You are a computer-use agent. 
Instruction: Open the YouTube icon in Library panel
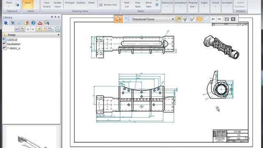(x=40, y=23)
